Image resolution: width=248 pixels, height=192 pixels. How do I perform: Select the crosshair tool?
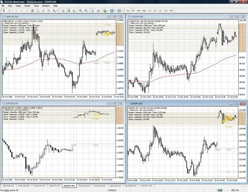[x=9, y=11]
